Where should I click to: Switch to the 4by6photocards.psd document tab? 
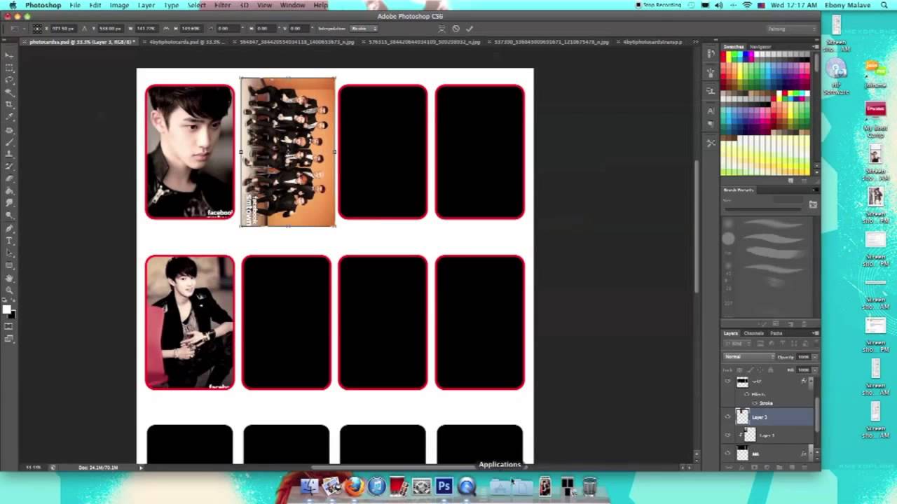pos(184,42)
